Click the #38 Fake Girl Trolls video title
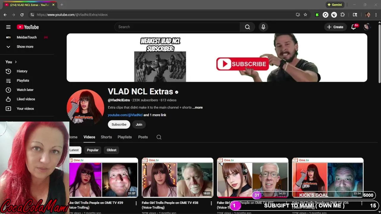Viewport: 381px width, 214px height. point(170,205)
